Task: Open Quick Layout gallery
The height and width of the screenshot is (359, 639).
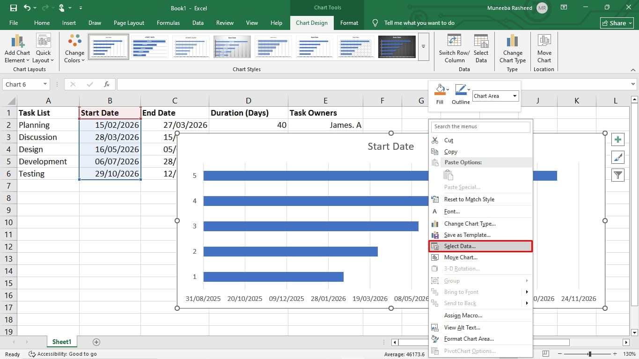Action: [x=43, y=49]
